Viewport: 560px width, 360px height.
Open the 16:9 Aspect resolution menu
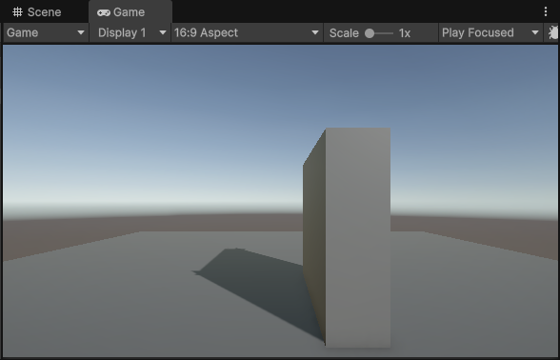[247, 32]
